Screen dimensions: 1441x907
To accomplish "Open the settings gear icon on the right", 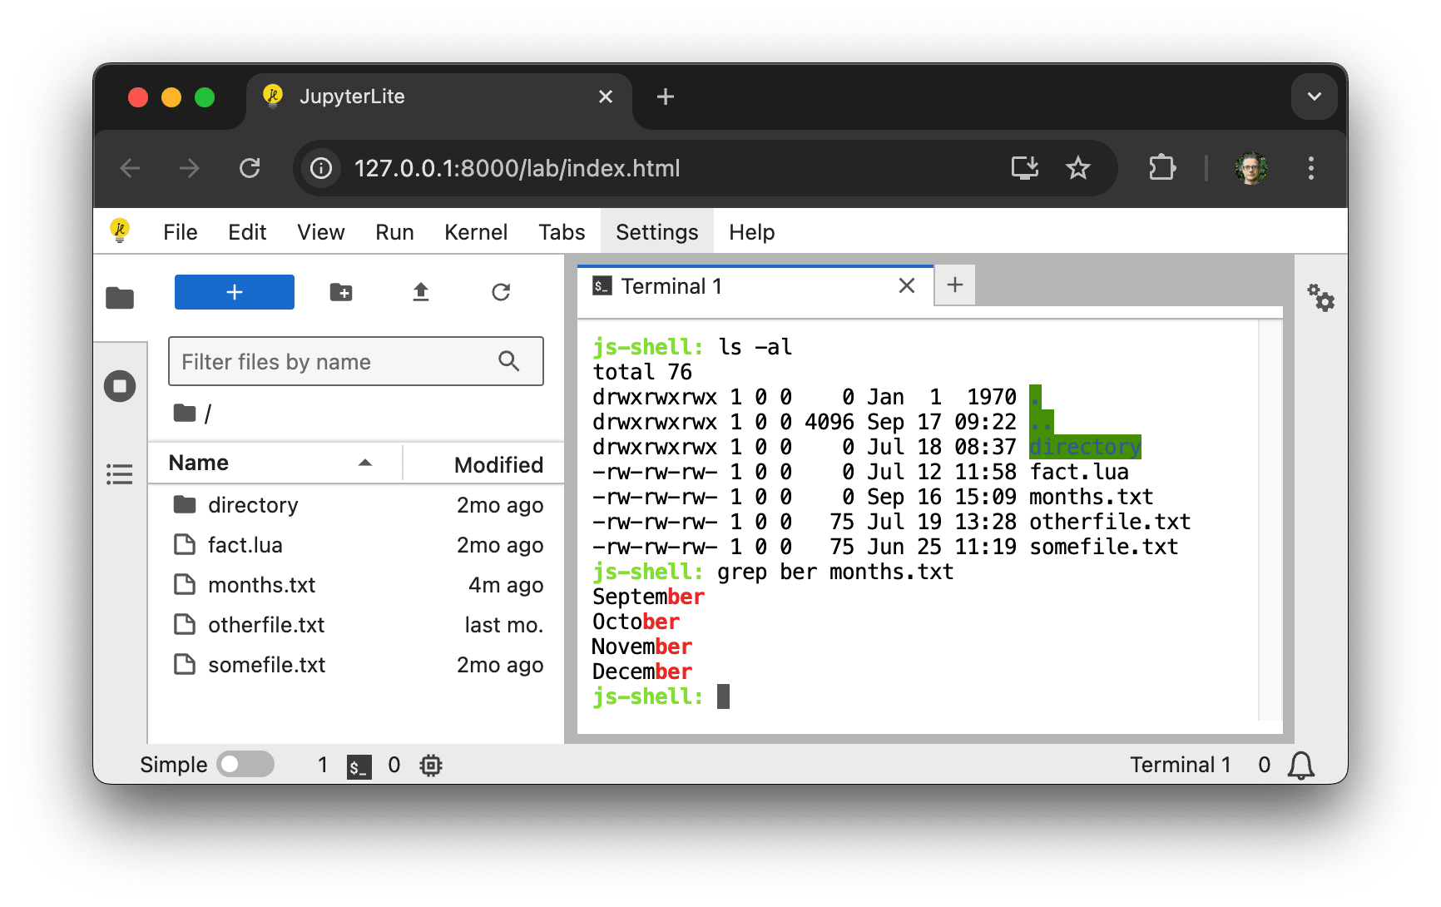I will click(1321, 299).
